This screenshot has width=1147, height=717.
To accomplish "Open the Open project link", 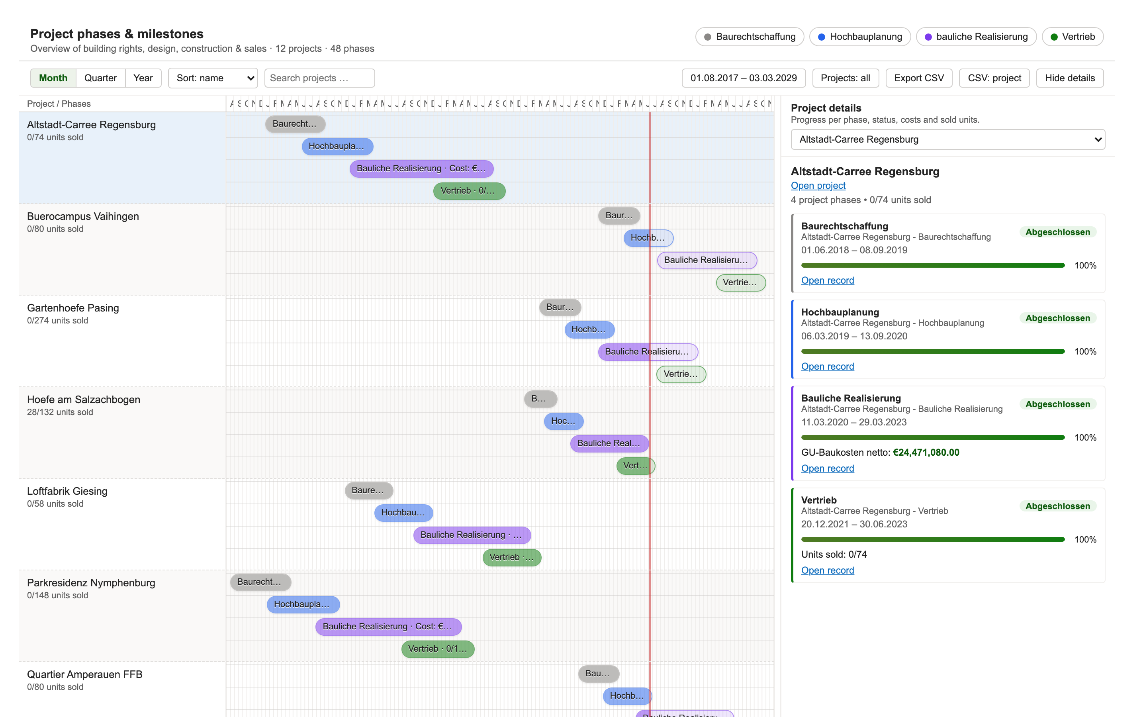I will 818,185.
